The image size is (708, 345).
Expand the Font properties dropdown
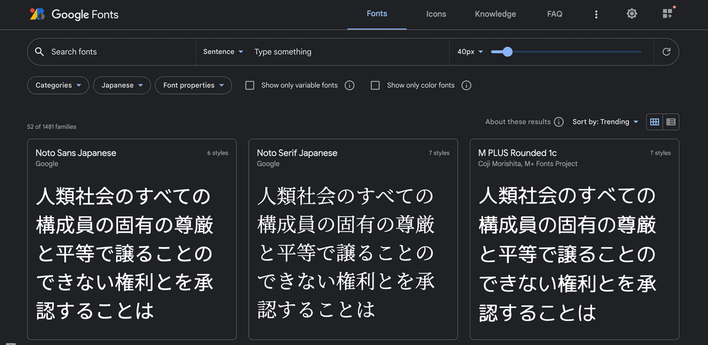tap(193, 86)
